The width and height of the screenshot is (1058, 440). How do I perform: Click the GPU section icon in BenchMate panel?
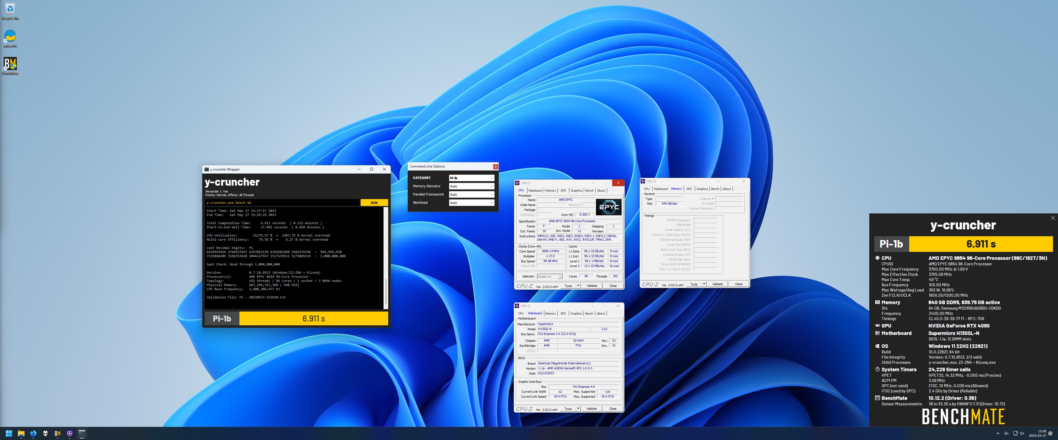click(877, 326)
